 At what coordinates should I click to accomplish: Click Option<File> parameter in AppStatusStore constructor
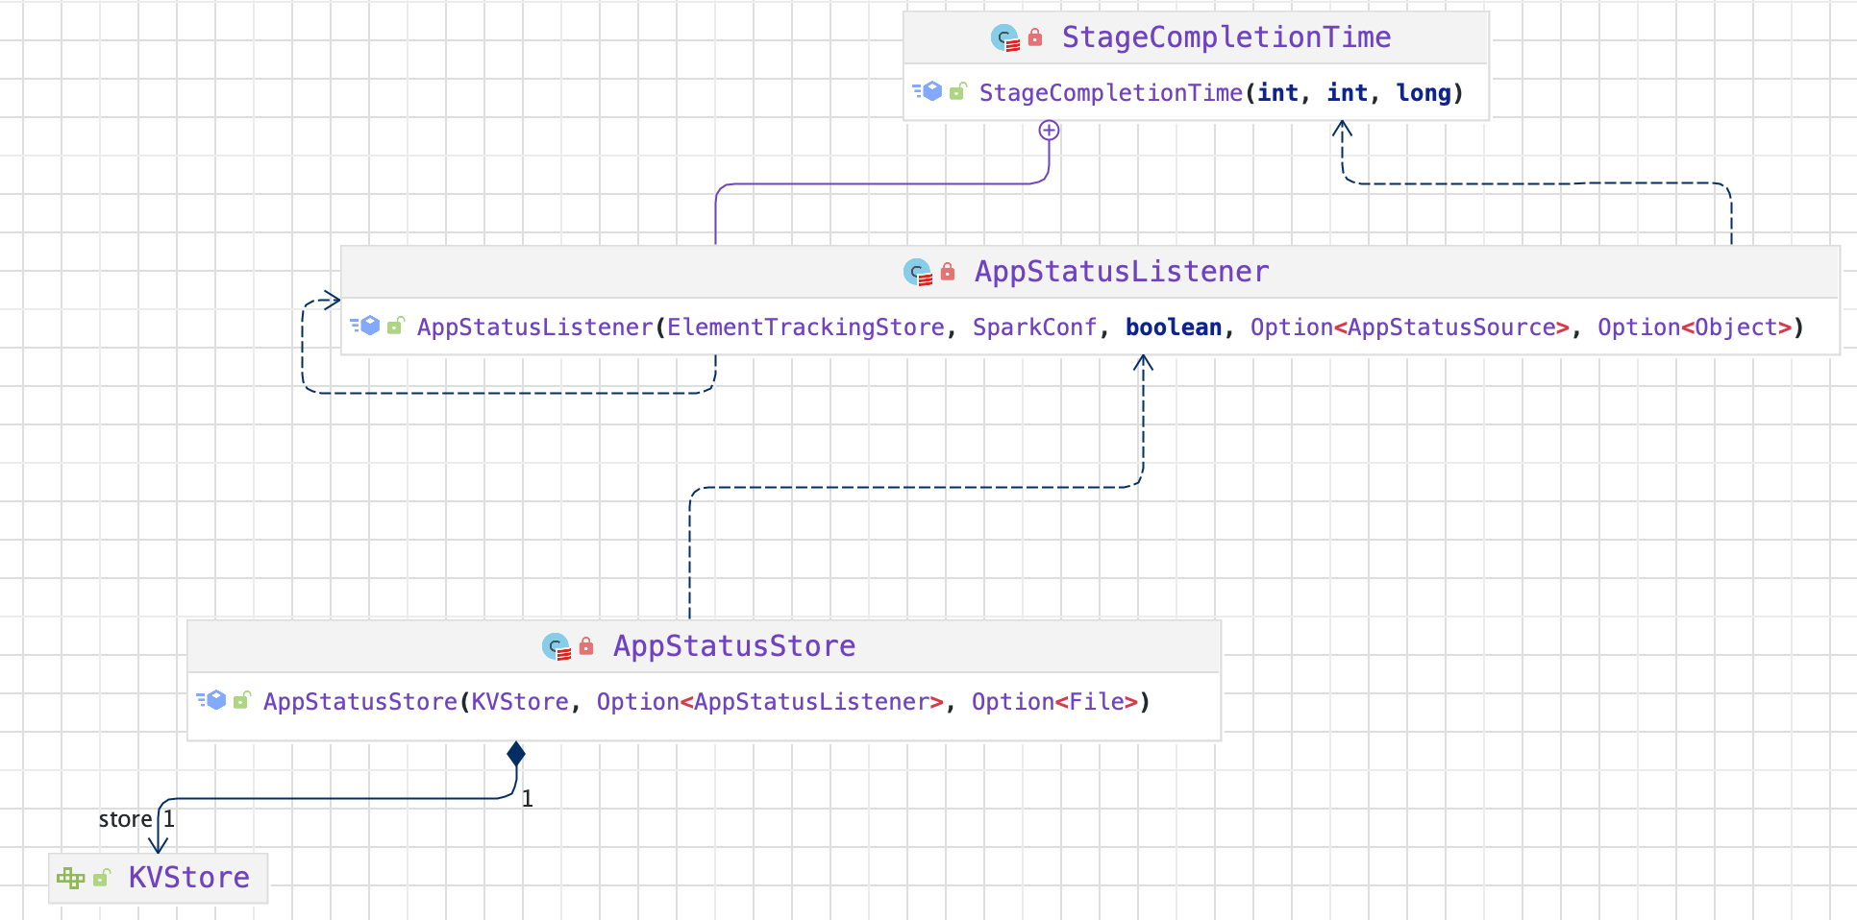(1054, 702)
